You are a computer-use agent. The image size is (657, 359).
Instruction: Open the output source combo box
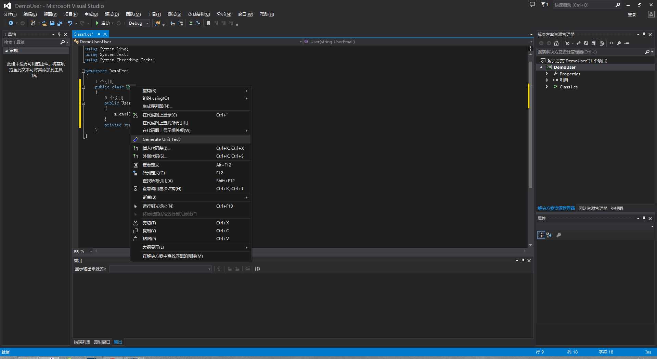[x=160, y=269]
